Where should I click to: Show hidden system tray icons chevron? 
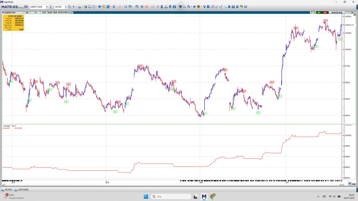[319, 197]
